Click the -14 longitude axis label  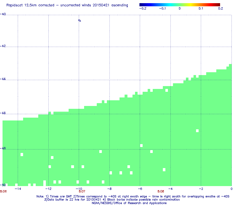point(18,189)
